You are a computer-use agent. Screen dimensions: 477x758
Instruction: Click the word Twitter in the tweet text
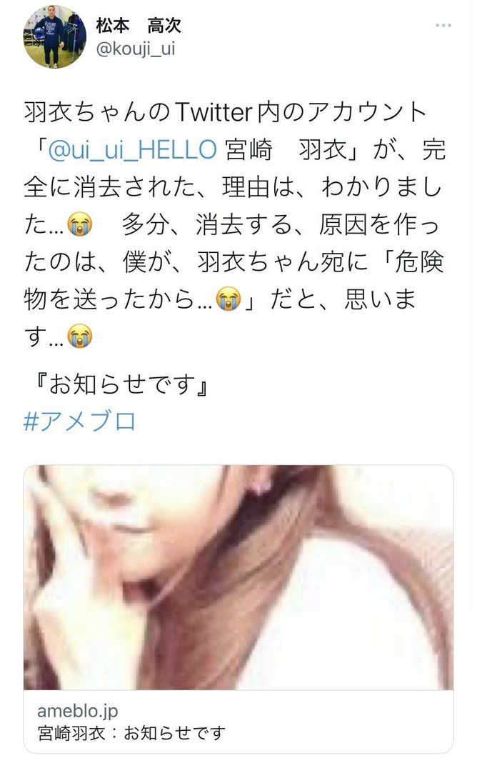coord(213,113)
